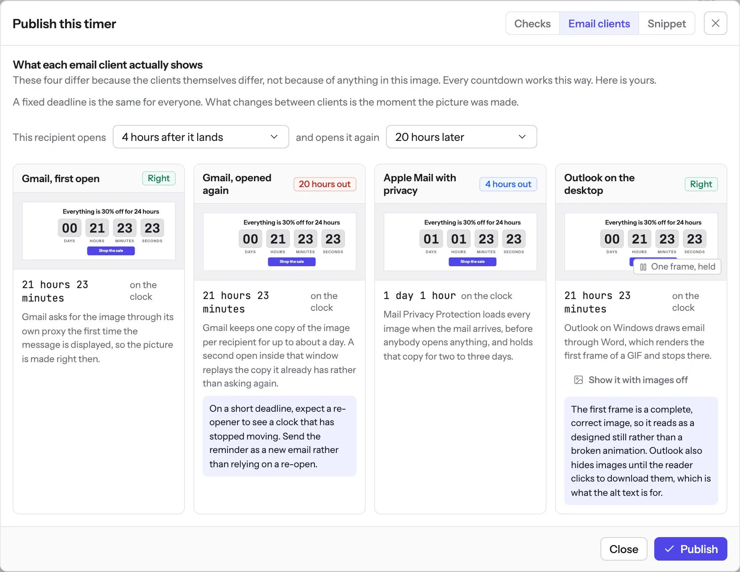Click the Apple Mail with privacy timer preview
The width and height of the screenshot is (740, 572).
coord(460,242)
